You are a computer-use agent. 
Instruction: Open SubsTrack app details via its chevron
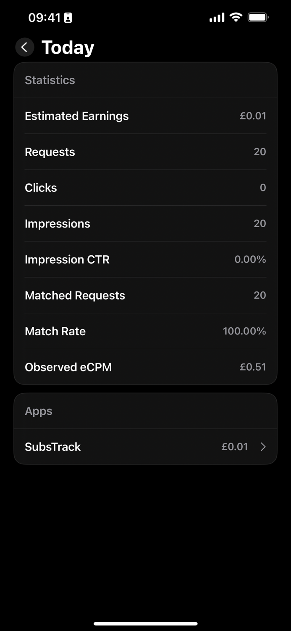263,447
